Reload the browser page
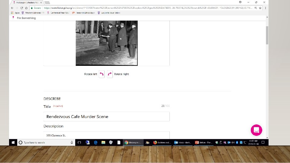Screen dimensions: 290x163 (22, 8)
